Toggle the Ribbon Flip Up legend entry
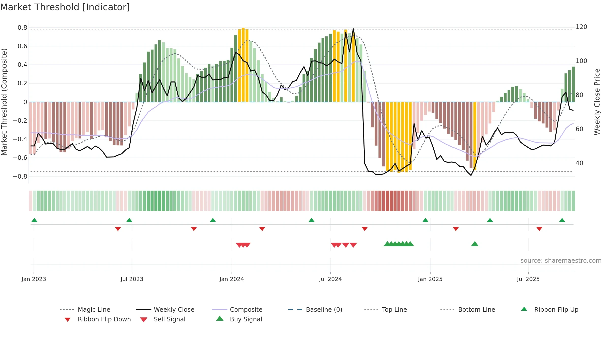Screen dimensions: 610x343 coord(550,309)
